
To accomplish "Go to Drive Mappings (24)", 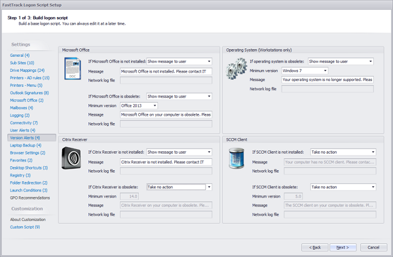I will click(28, 71).
